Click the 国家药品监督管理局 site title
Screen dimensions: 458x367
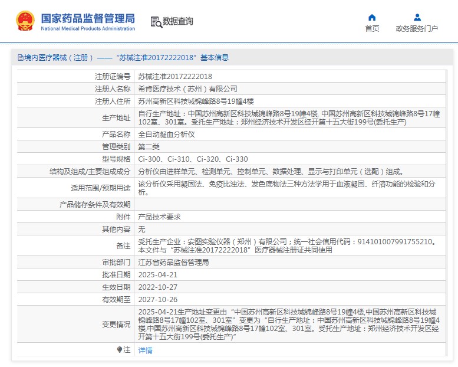click(88, 18)
